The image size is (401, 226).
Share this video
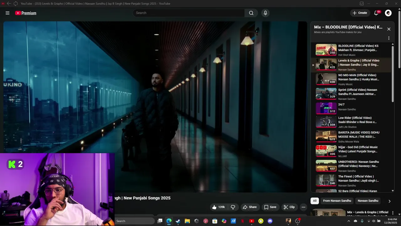pos(250,207)
